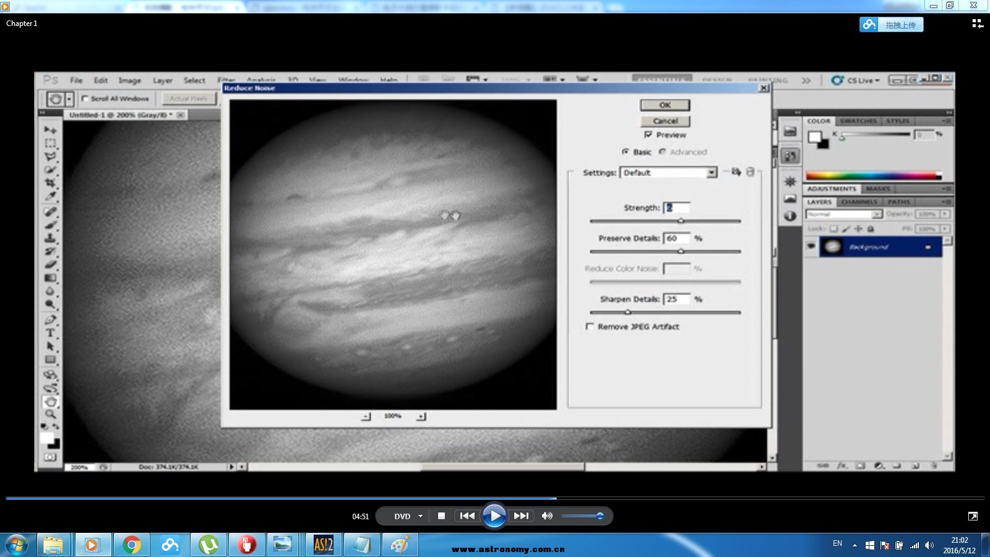990x557 pixels.
Task: Hide the Background layer eye icon
Action: 811,246
